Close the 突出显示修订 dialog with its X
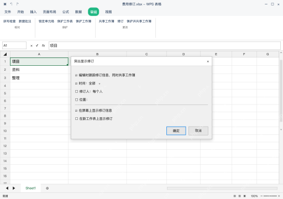Image resolution: width=283 pixels, height=199 pixels. pyautogui.click(x=208, y=61)
